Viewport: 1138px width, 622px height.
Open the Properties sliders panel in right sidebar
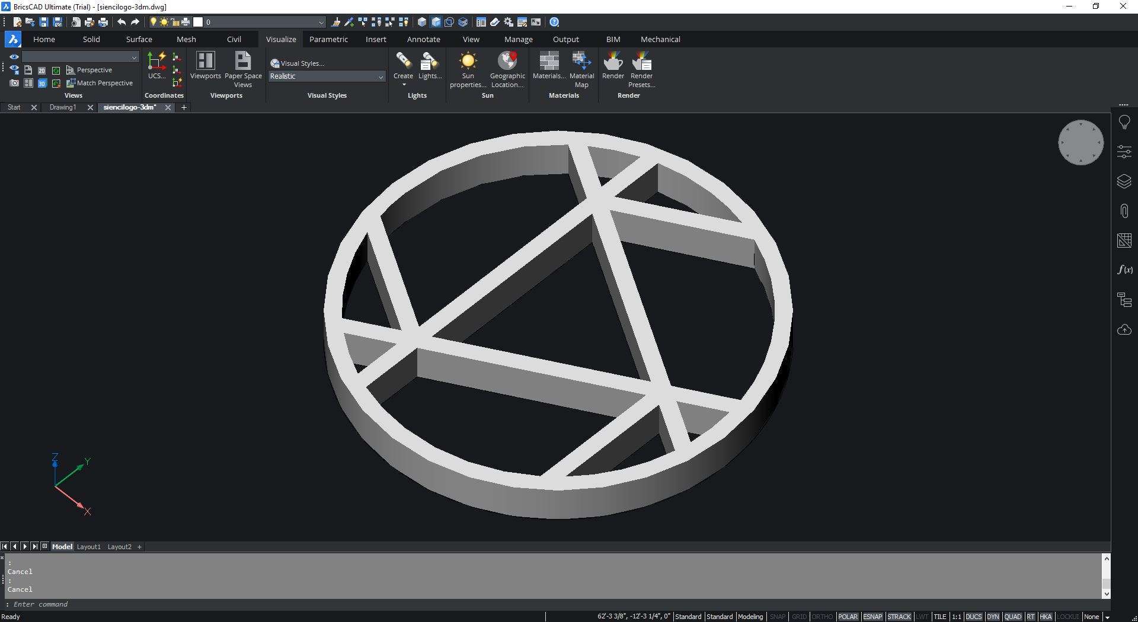pos(1124,152)
